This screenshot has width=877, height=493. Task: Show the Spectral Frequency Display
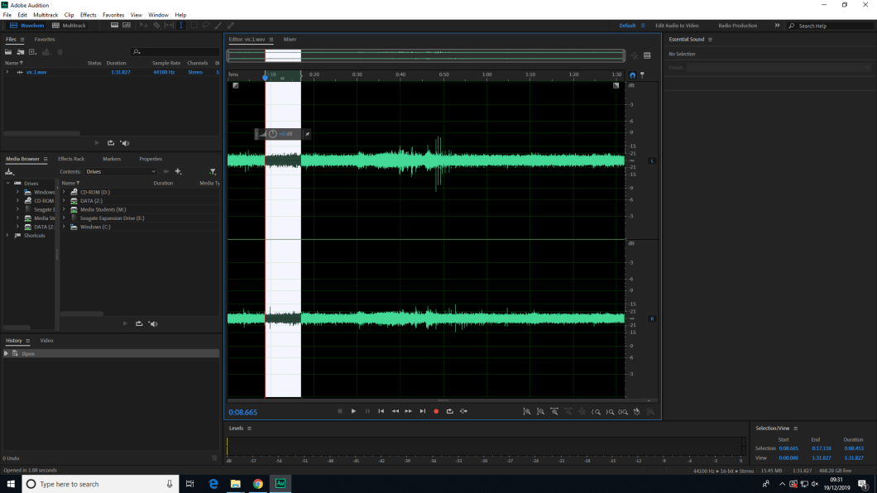[x=114, y=25]
